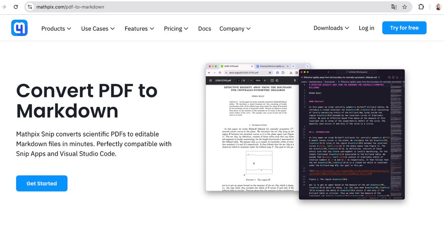Image resolution: width=444 pixels, height=232 pixels.
Task: Click the translate page icon
Action: tap(394, 7)
